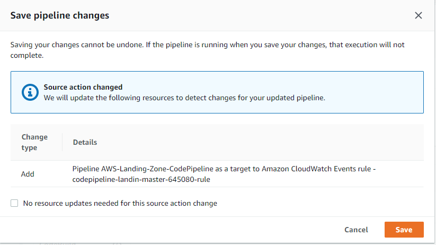Enable the no resource updates needed checkbox
Viewport: 436px width, 245px height.
[14, 203]
